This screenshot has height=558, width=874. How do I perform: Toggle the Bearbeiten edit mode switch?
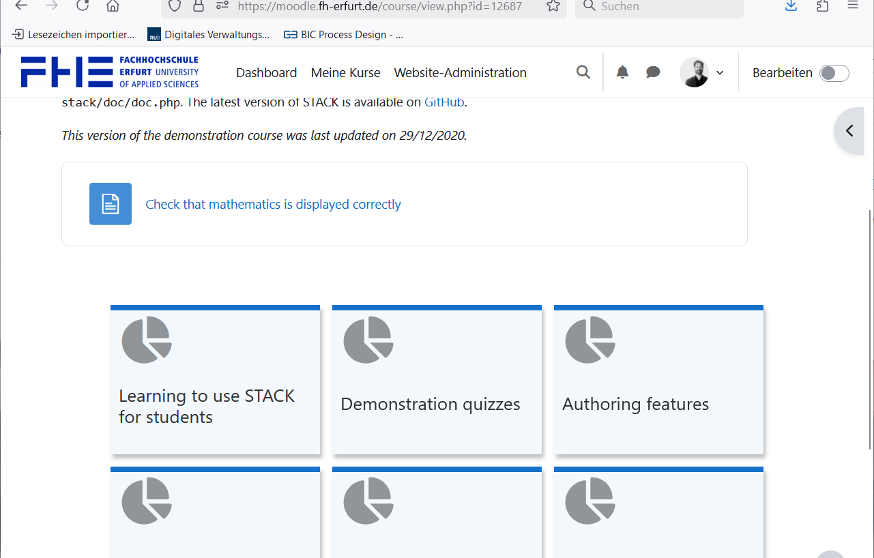click(x=834, y=73)
